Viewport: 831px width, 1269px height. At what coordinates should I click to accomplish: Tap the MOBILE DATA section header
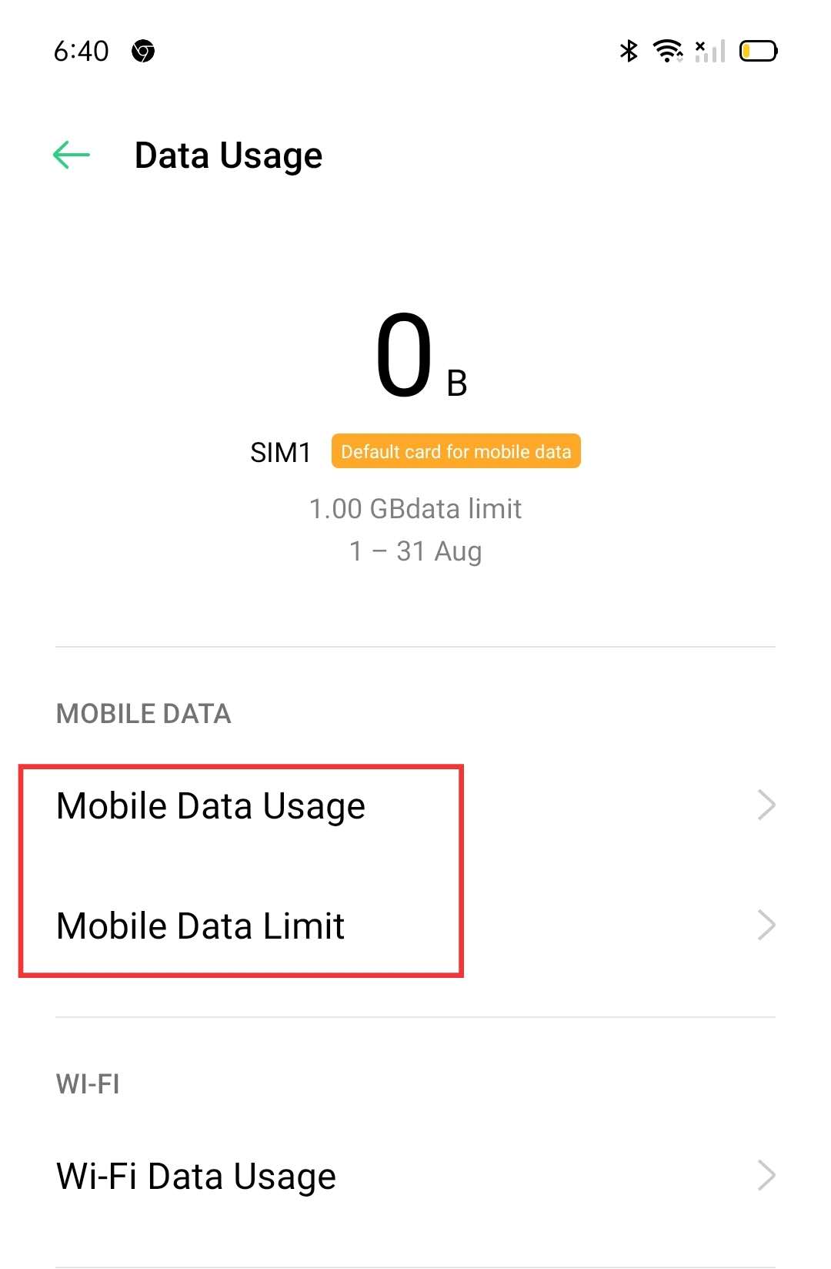tap(144, 714)
